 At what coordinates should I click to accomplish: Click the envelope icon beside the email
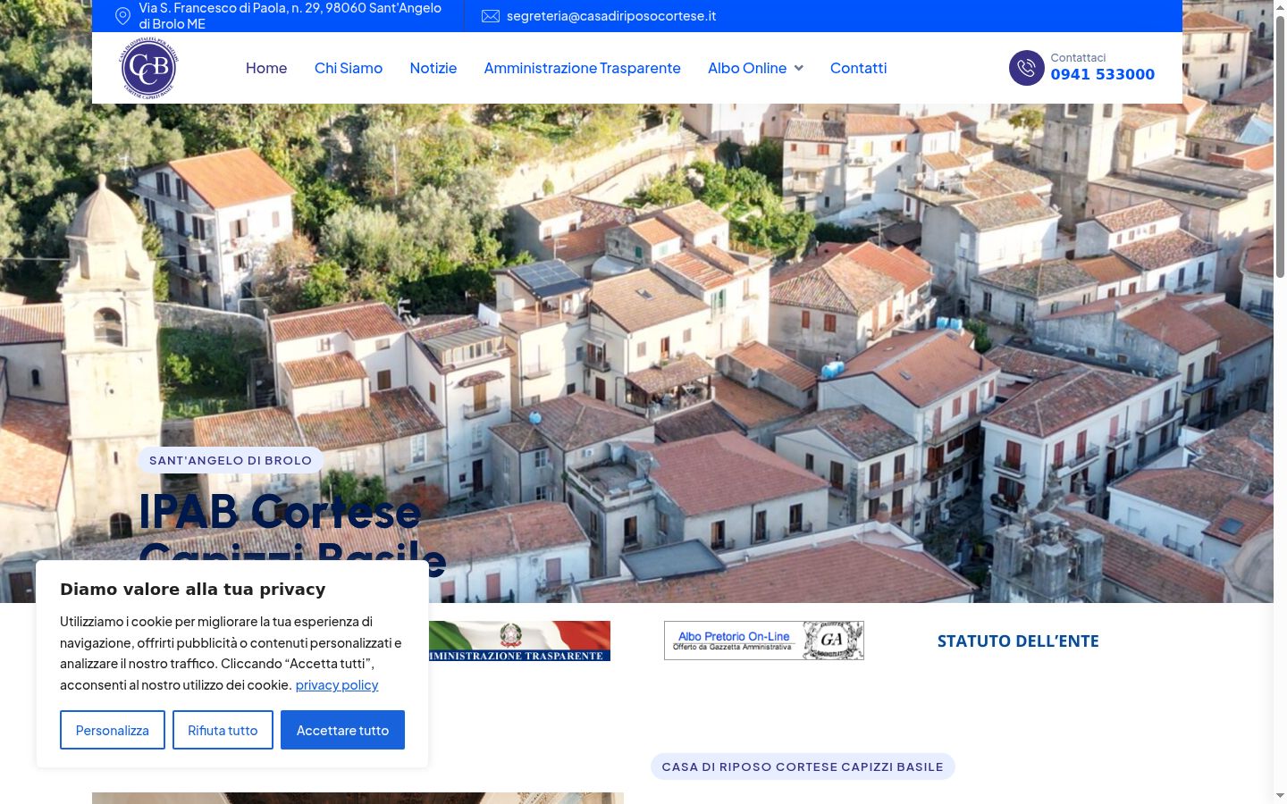tap(491, 16)
